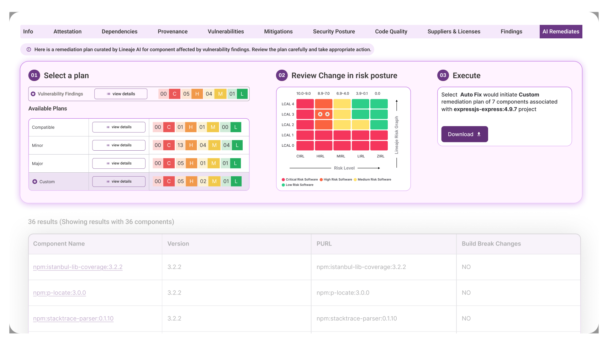This screenshot has width=608, height=345.
Task: Follow the npm:p-locate:3.0.0 link
Action: [59, 293]
